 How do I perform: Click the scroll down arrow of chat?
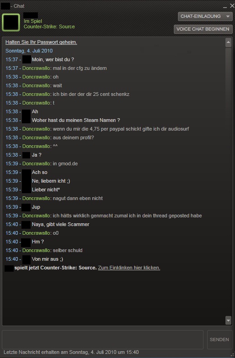228,320
